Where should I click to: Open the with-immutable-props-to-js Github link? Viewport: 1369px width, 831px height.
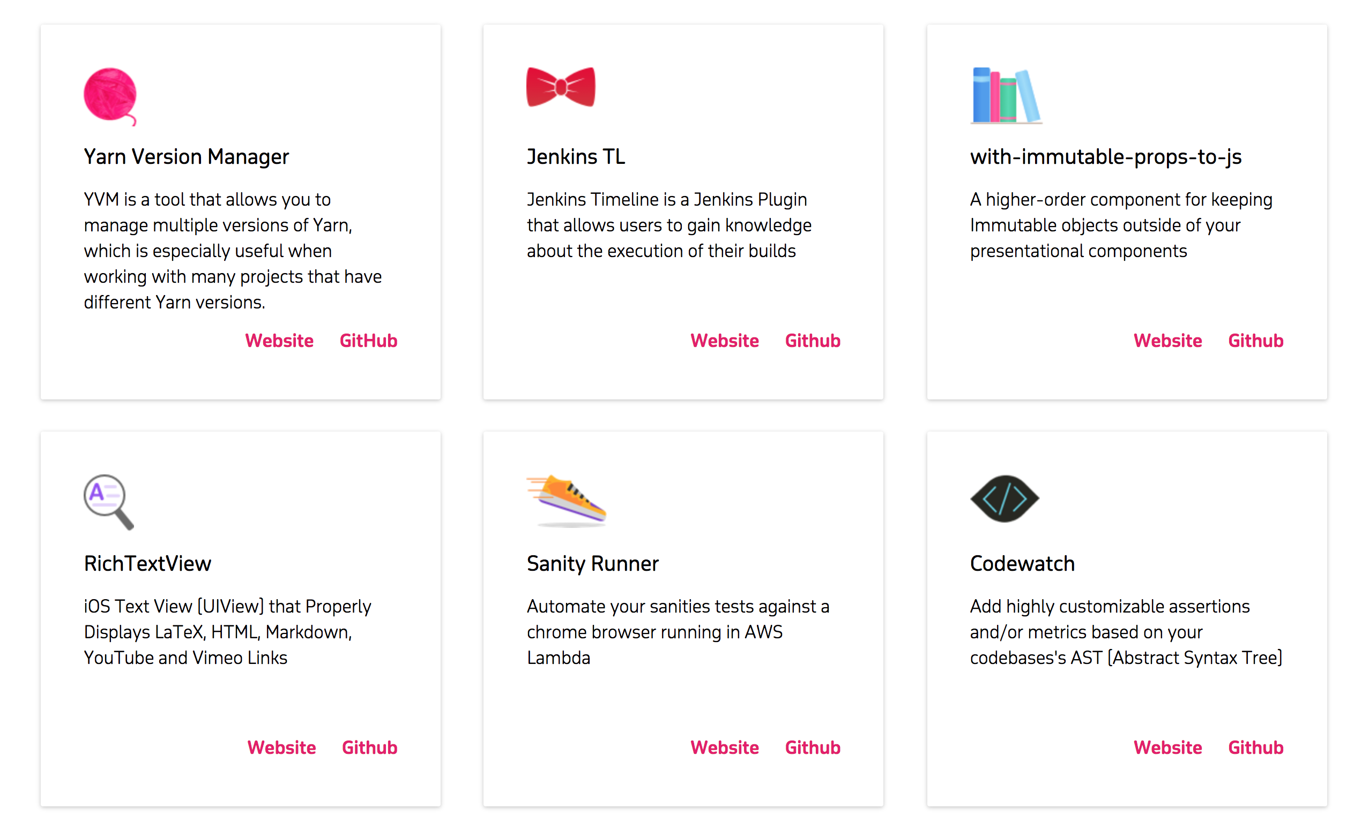[1256, 341]
